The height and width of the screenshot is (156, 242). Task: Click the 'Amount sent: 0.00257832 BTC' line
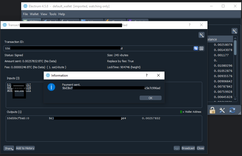tap(30, 61)
